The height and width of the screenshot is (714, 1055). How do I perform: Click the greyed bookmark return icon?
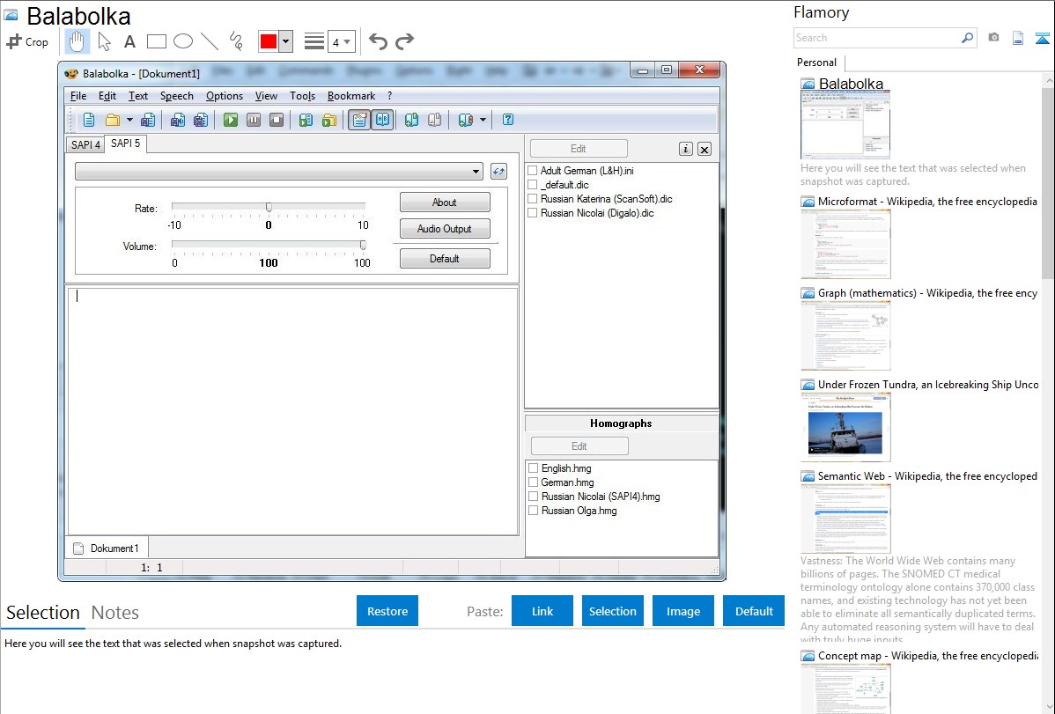[435, 120]
